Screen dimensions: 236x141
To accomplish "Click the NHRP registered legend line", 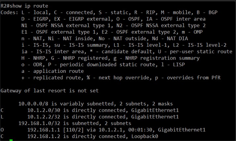I will click(x=111, y=58).
